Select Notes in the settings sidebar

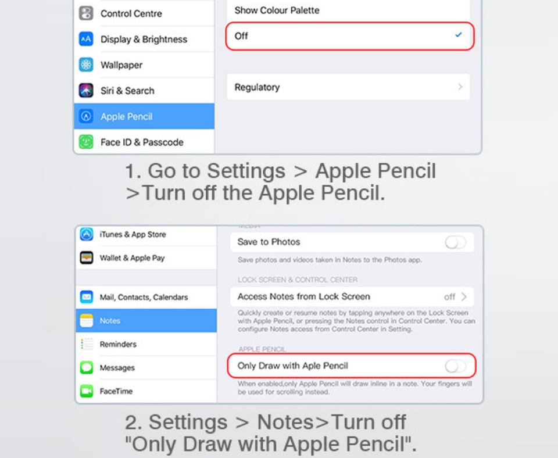click(146, 321)
